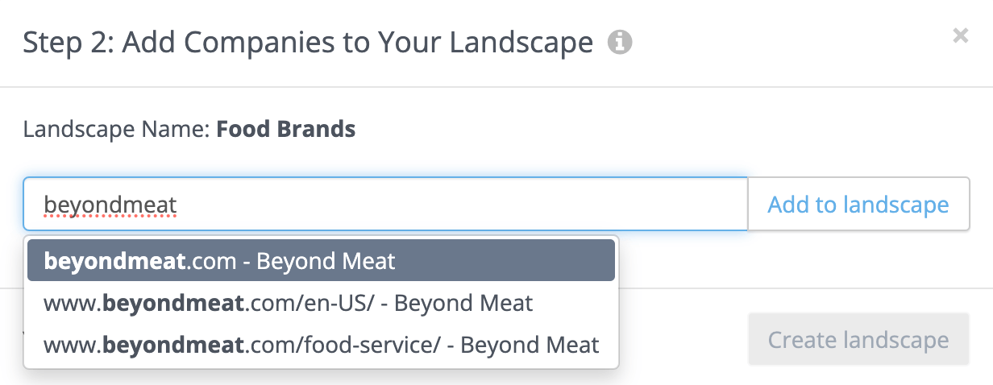The image size is (993, 385).
Task: Close the Add Companies dialog
Action: pos(960,35)
